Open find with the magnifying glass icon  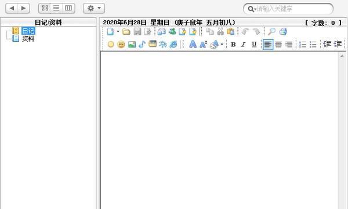pyautogui.click(x=271, y=32)
